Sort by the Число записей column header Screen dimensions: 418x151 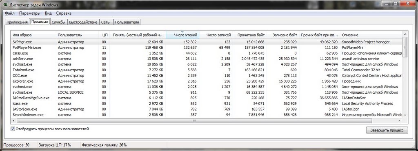pyautogui.click(x=216, y=35)
